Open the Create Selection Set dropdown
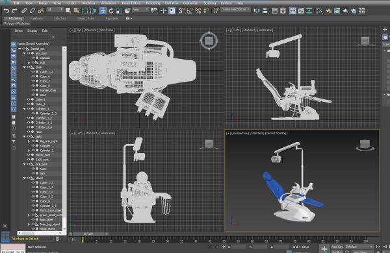 (235, 10)
